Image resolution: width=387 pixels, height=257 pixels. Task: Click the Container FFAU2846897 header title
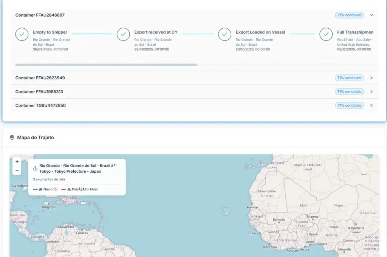pyautogui.click(x=40, y=15)
